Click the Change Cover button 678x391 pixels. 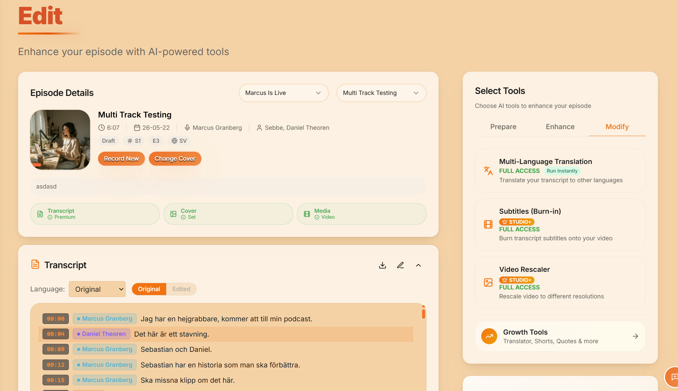(x=175, y=159)
